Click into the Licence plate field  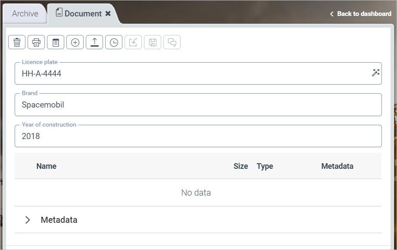(x=190, y=74)
